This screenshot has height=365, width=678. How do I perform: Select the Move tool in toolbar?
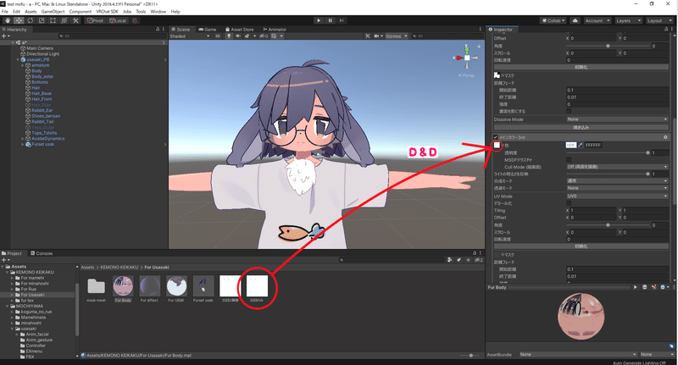pyautogui.click(x=19, y=20)
